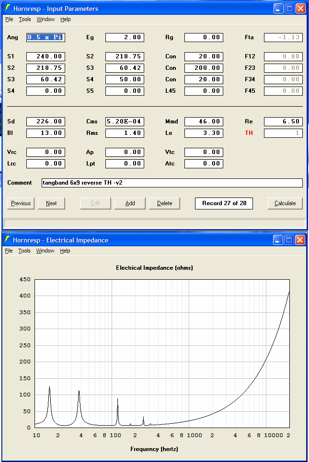
Task: Click the F12 field
Action: pos(283,56)
